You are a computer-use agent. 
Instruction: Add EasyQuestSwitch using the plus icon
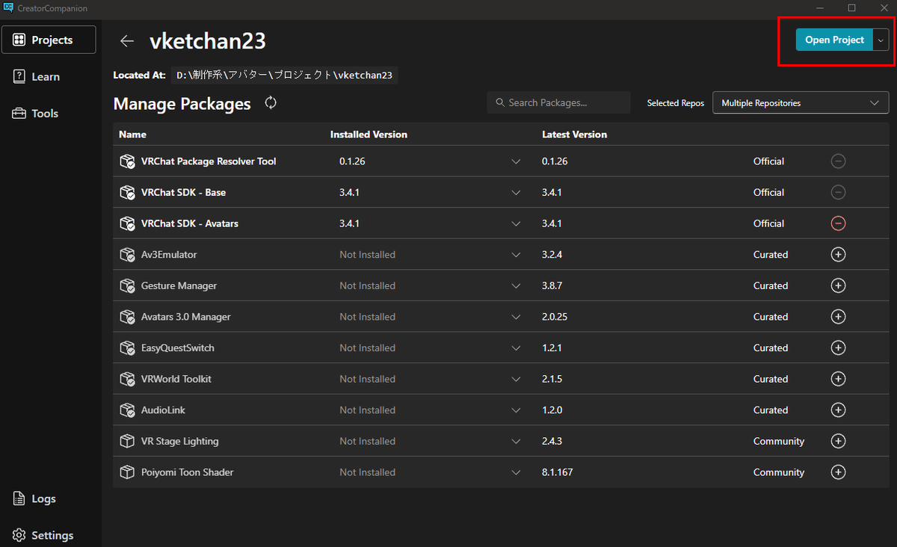coord(838,348)
